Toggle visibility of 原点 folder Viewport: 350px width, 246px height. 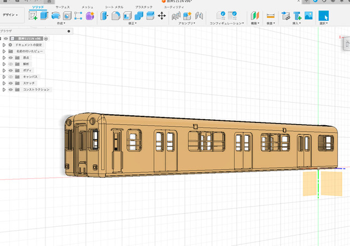10,57
